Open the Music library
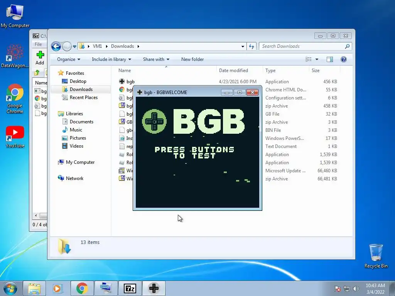This screenshot has width=395, height=296. [76, 130]
